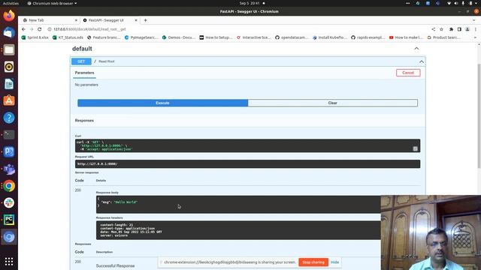Screen dimensions: 481x270
Task: Go back in browser history
Action: (23, 29)
